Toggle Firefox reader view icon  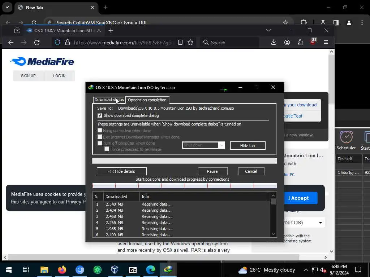click(180, 43)
